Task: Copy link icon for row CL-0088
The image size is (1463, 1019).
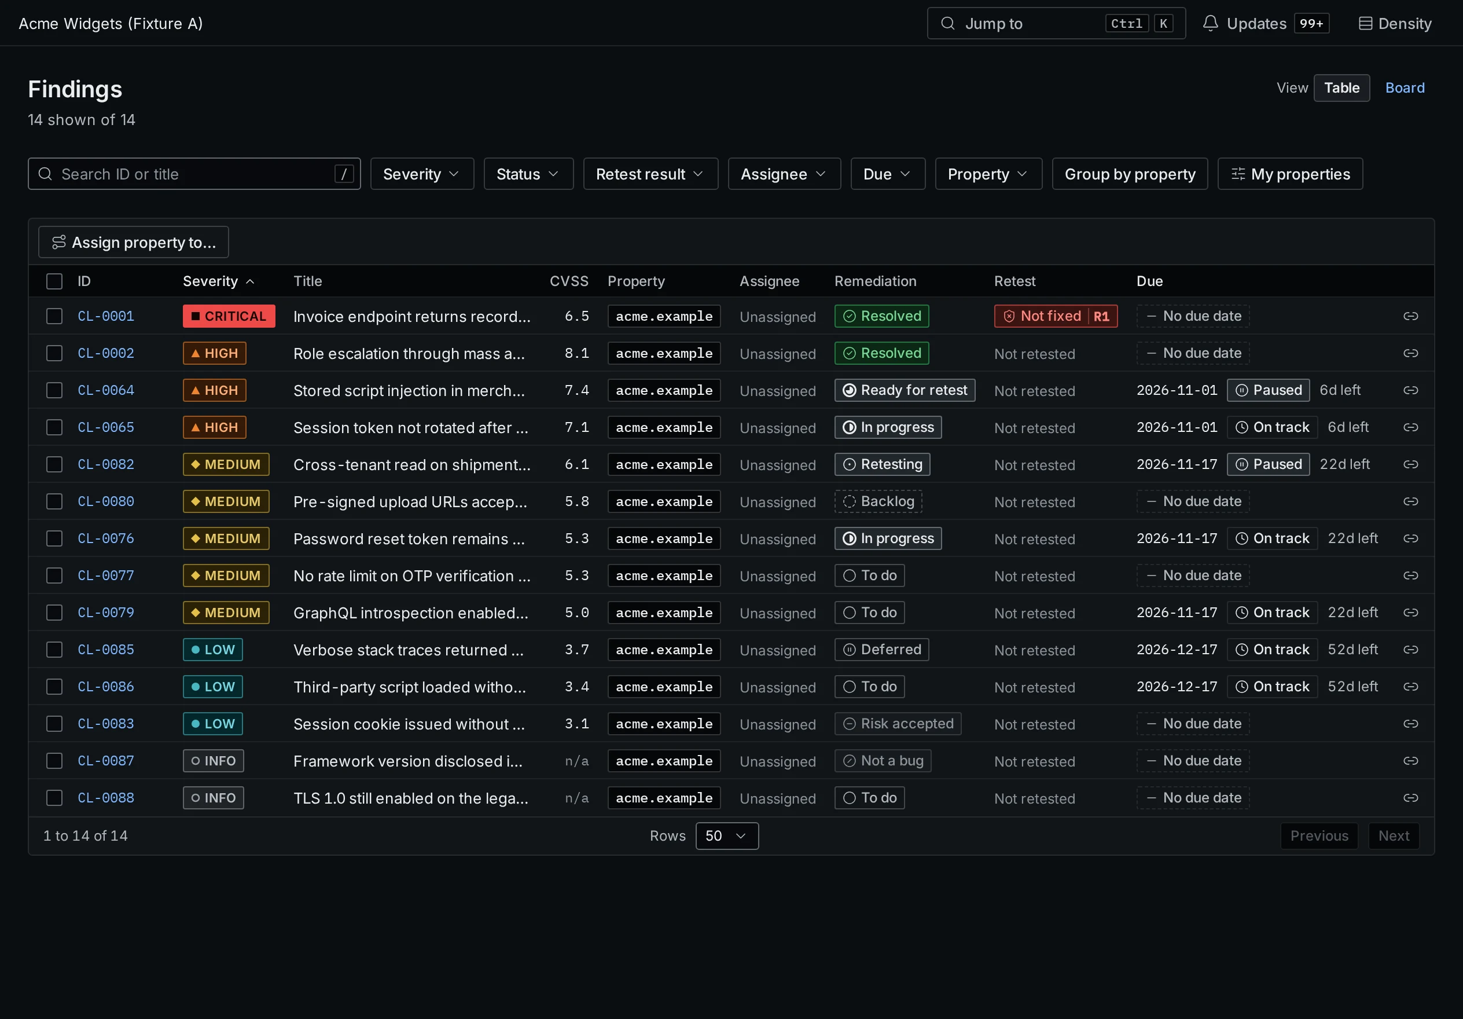Action: [1410, 798]
